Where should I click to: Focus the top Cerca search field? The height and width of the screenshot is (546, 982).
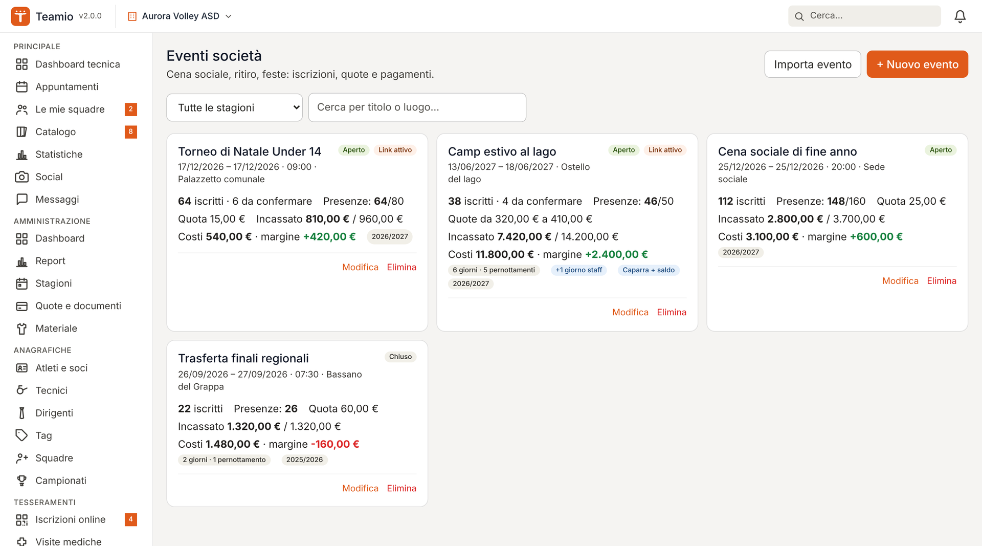pyautogui.click(x=864, y=16)
